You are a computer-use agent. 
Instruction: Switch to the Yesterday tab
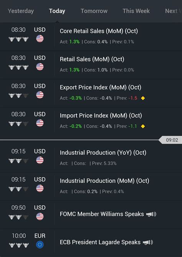pyautogui.click(x=21, y=11)
